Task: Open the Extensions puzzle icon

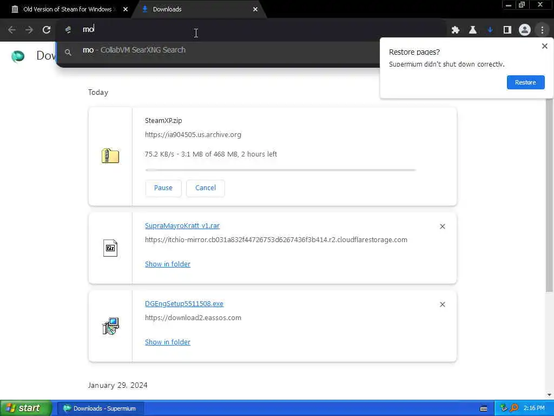Action: [456, 30]
